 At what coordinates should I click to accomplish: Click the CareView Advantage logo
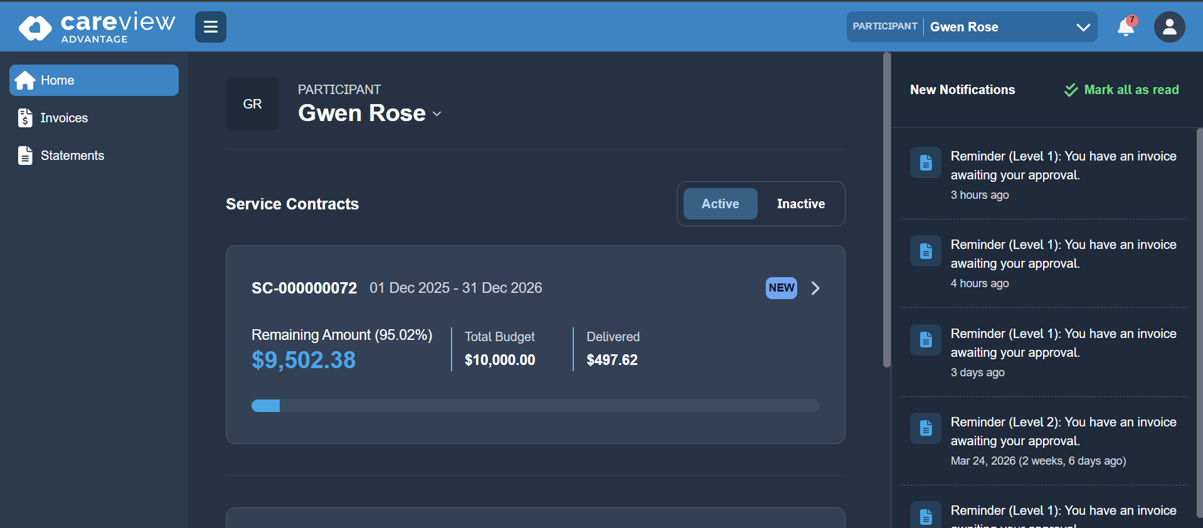97,27
